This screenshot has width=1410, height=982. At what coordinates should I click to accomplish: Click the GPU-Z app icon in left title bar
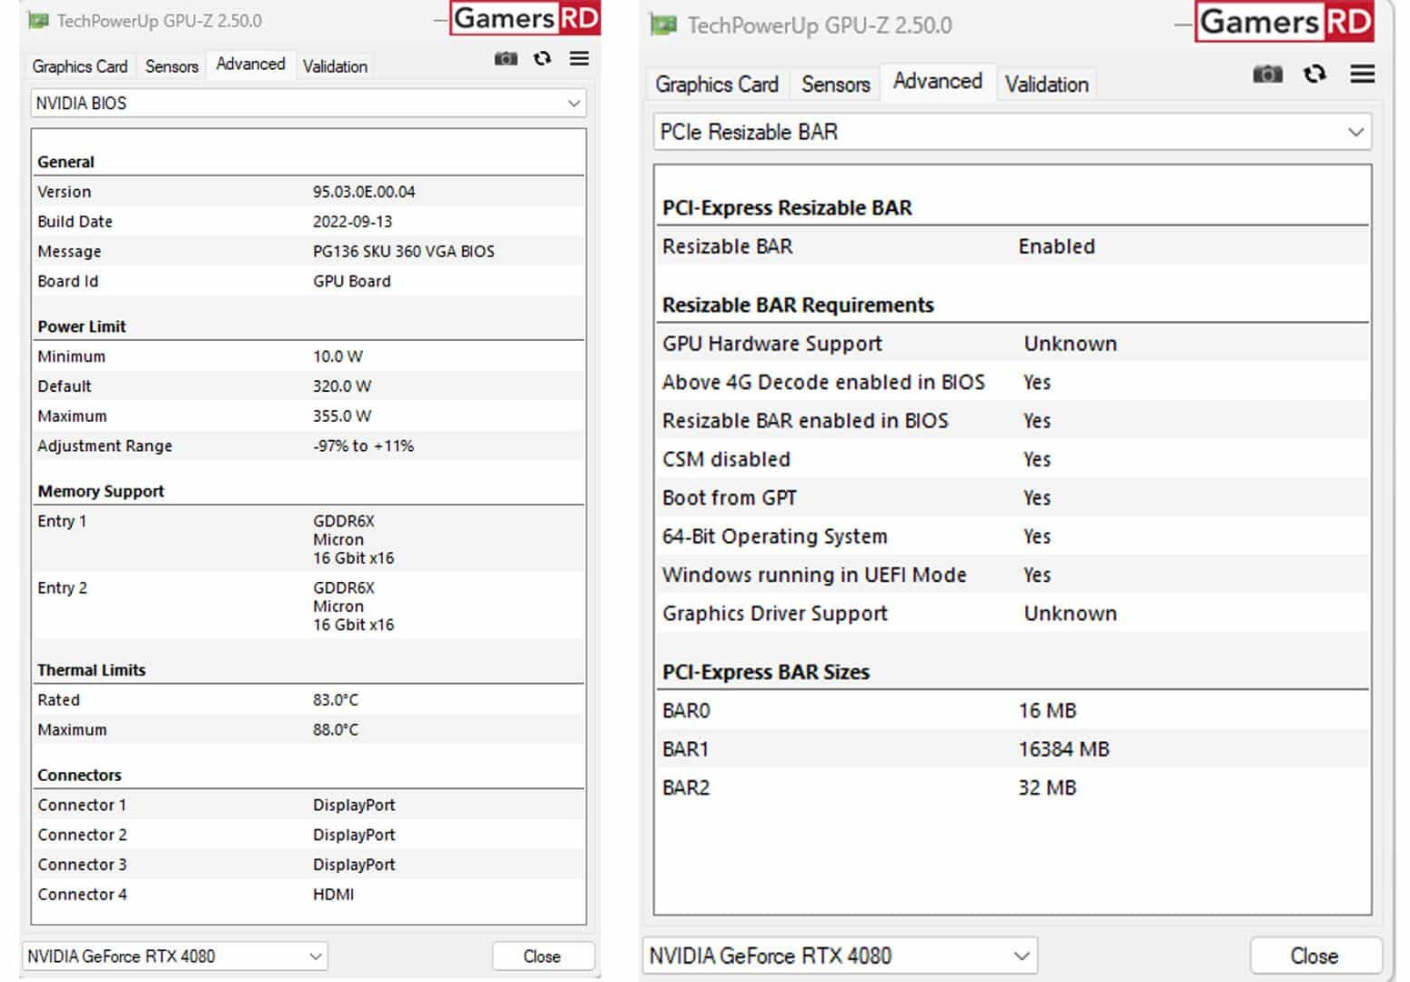(38, 20)
